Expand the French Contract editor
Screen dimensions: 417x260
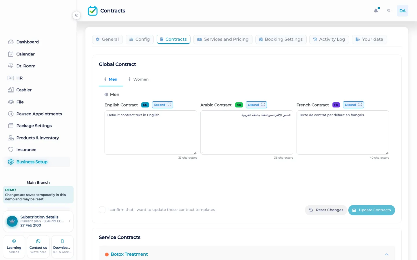point(353,105)
